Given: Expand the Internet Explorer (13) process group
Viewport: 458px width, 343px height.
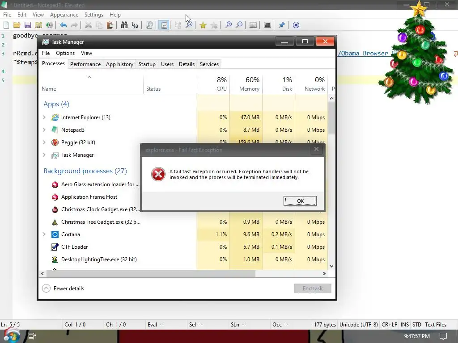Looking at the screenshot, I should [44, 117].
